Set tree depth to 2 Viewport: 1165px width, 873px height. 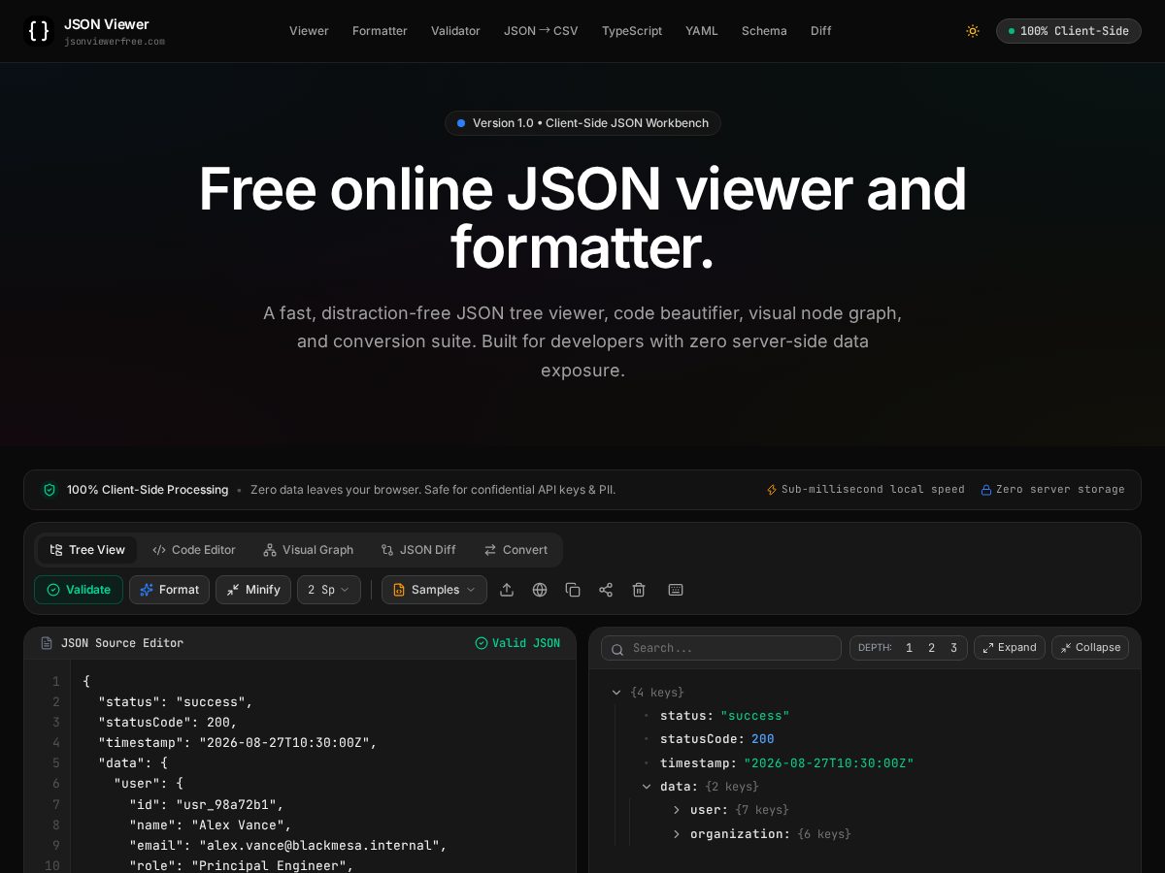point(931,648)
